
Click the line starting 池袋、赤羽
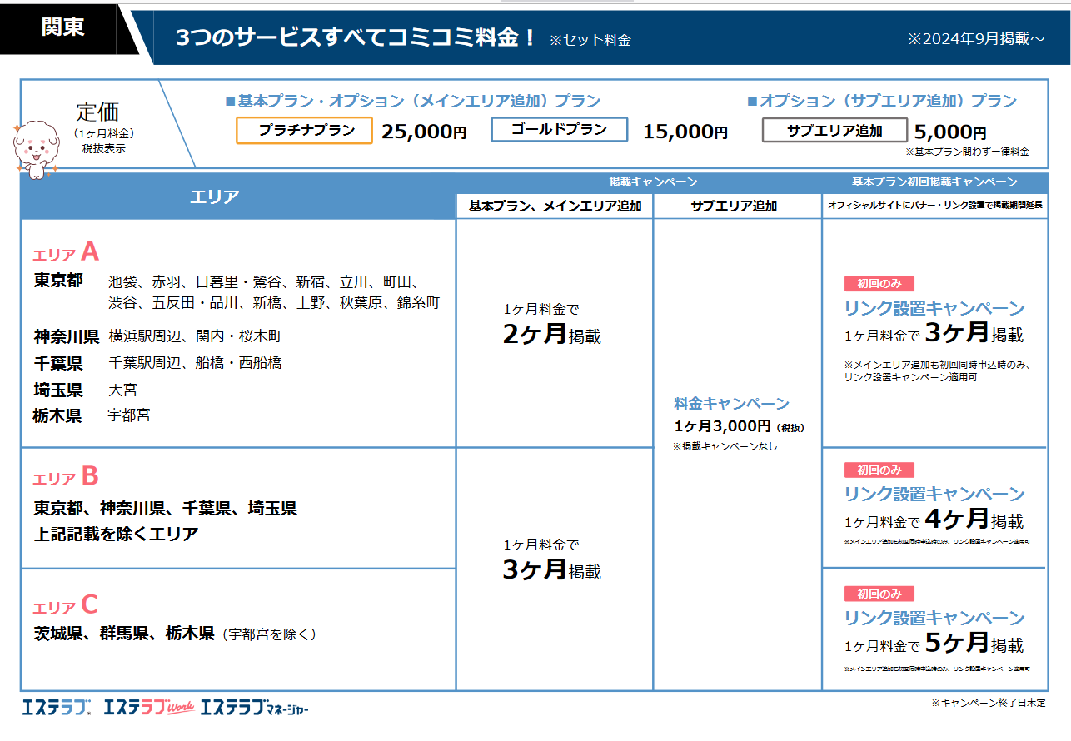(263, 281)
